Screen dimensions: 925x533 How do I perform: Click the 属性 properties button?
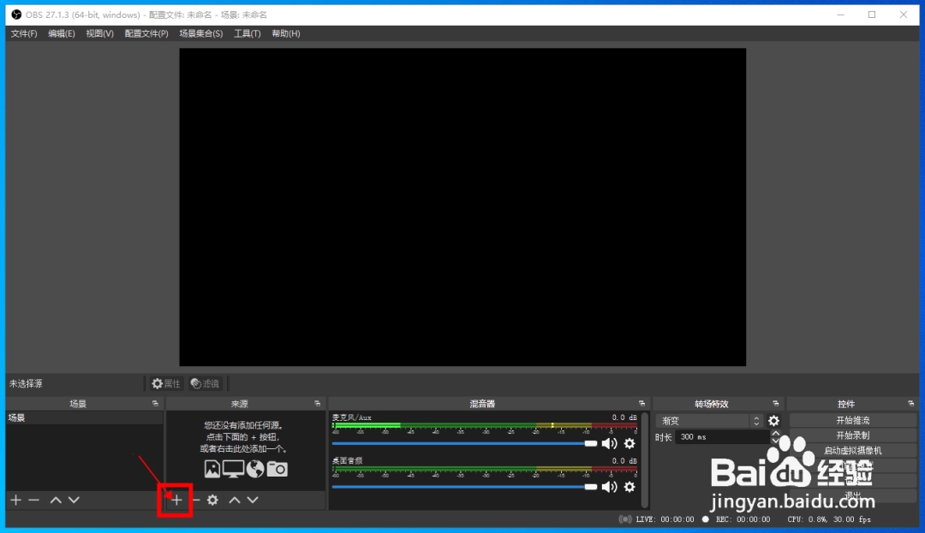[166, 383]
